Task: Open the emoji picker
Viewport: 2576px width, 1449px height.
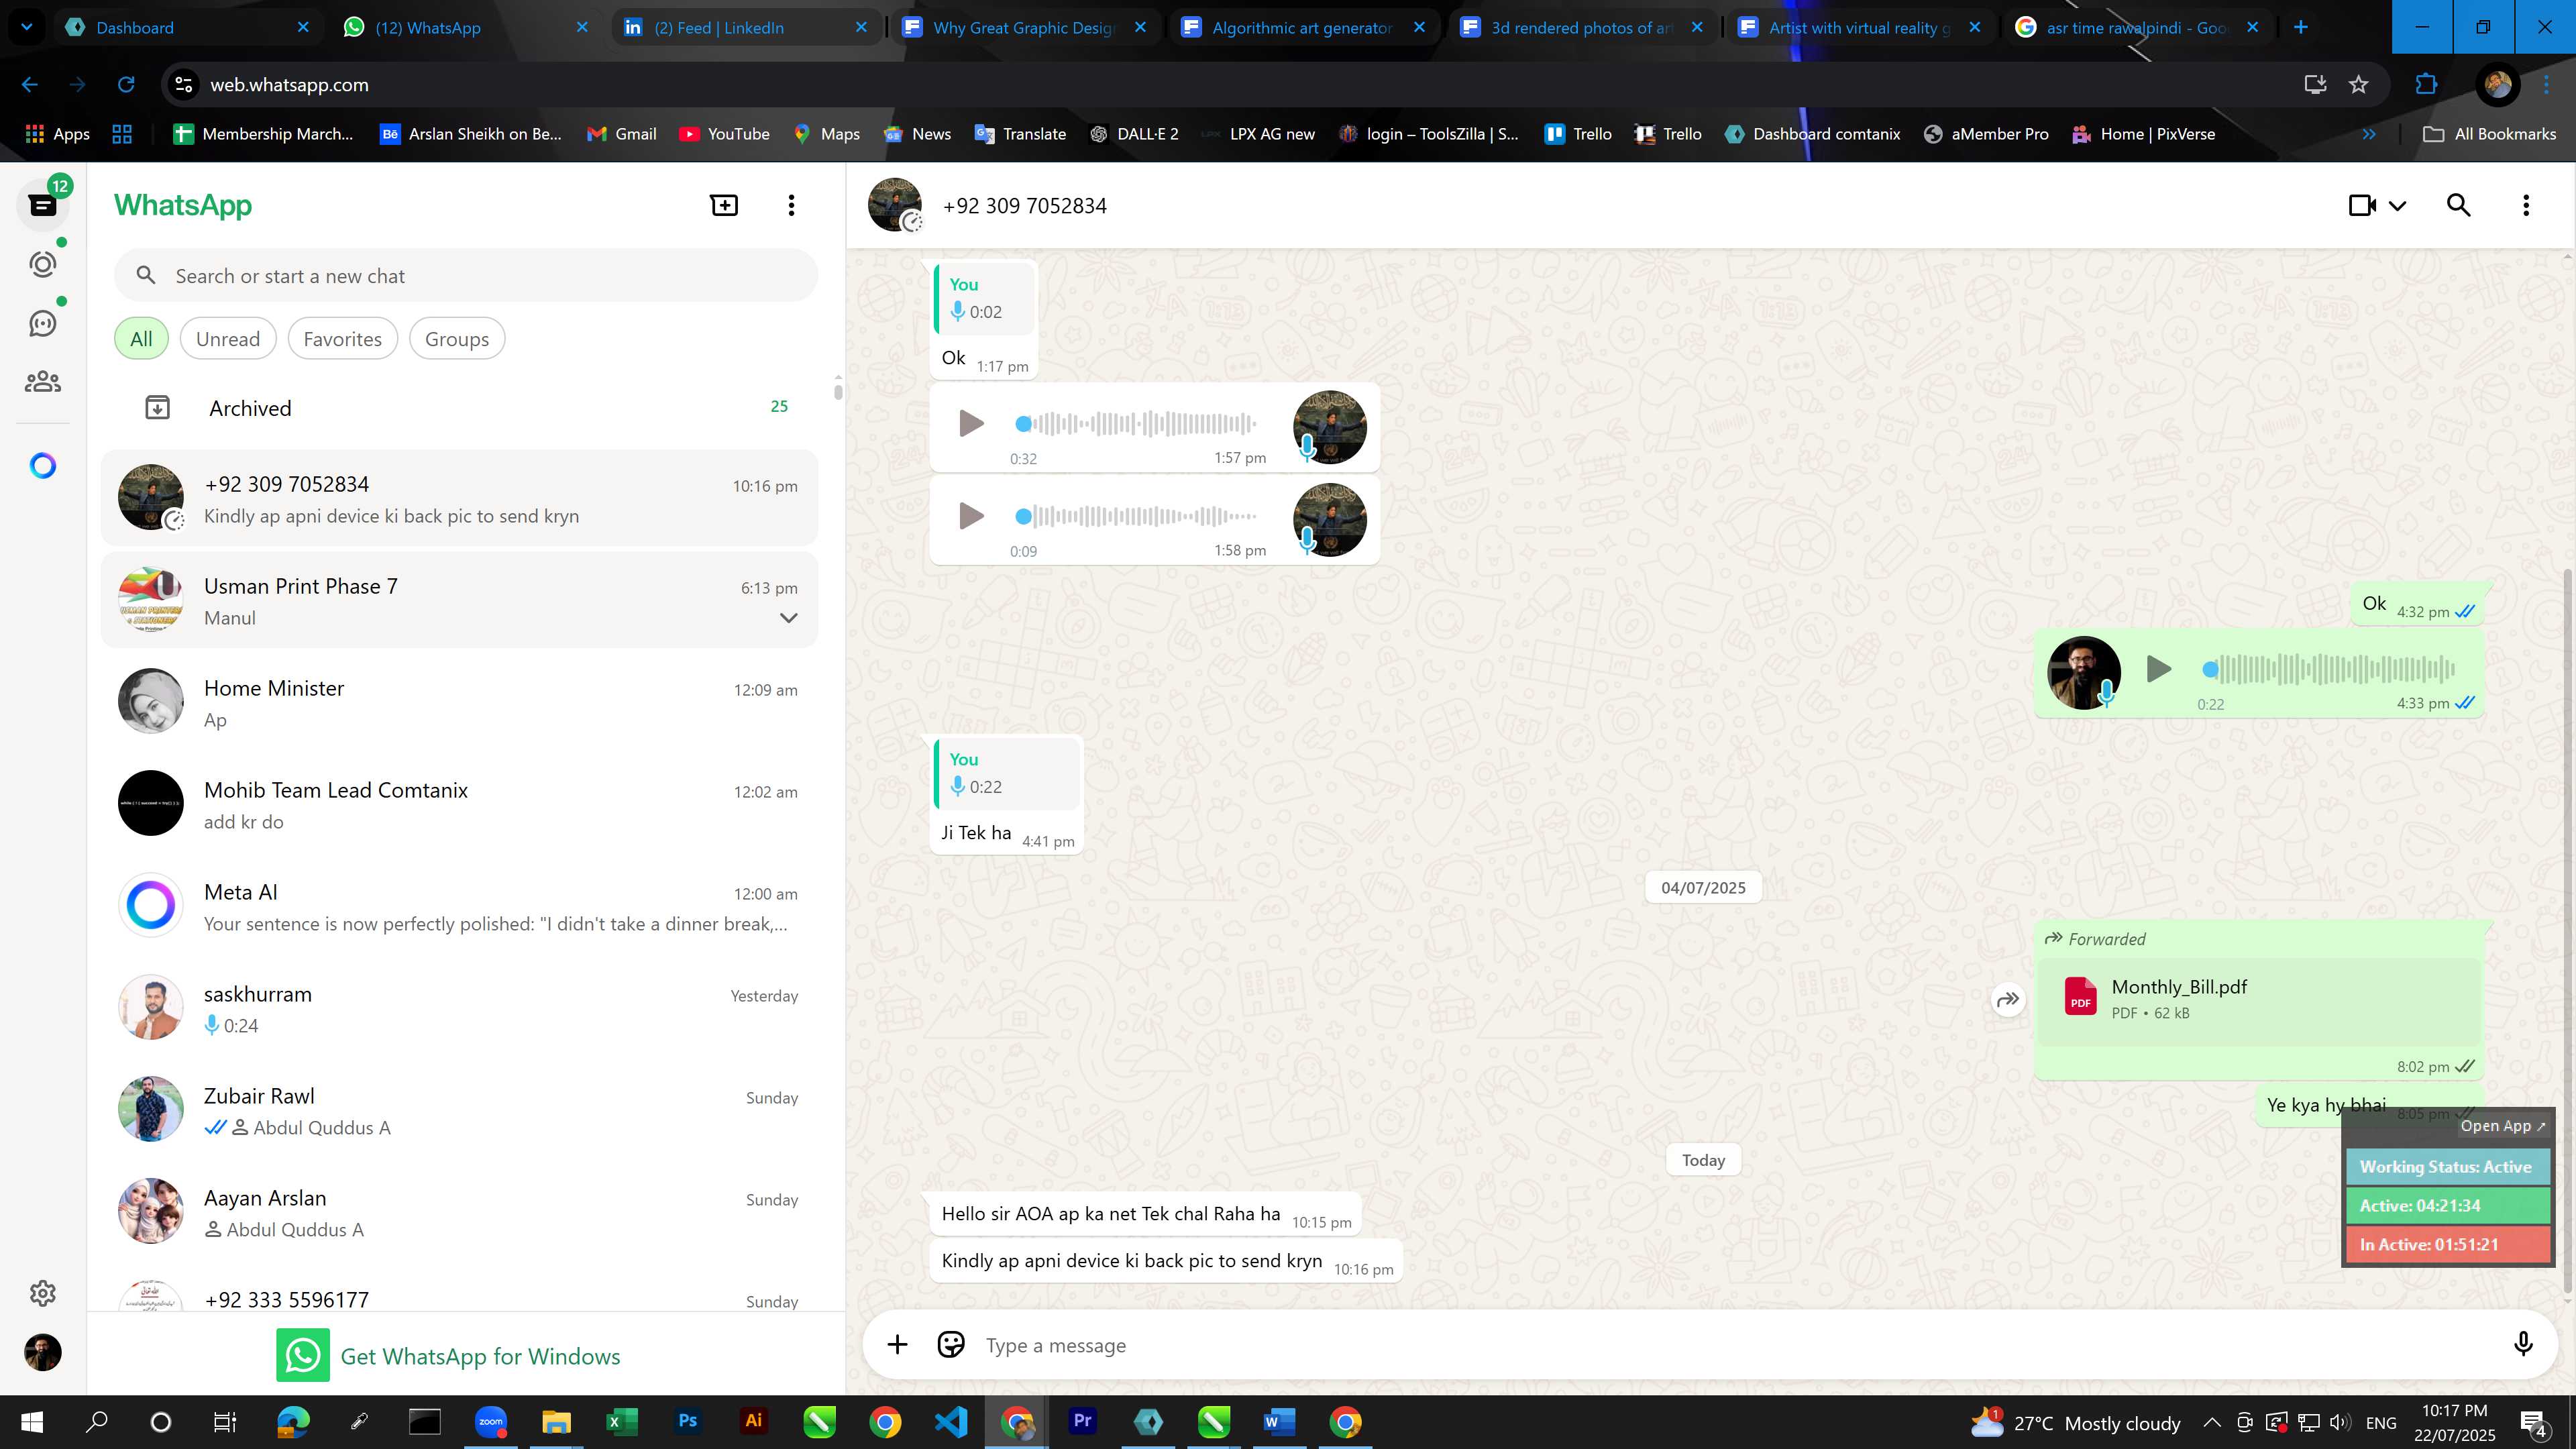Action: (950, 1344)
